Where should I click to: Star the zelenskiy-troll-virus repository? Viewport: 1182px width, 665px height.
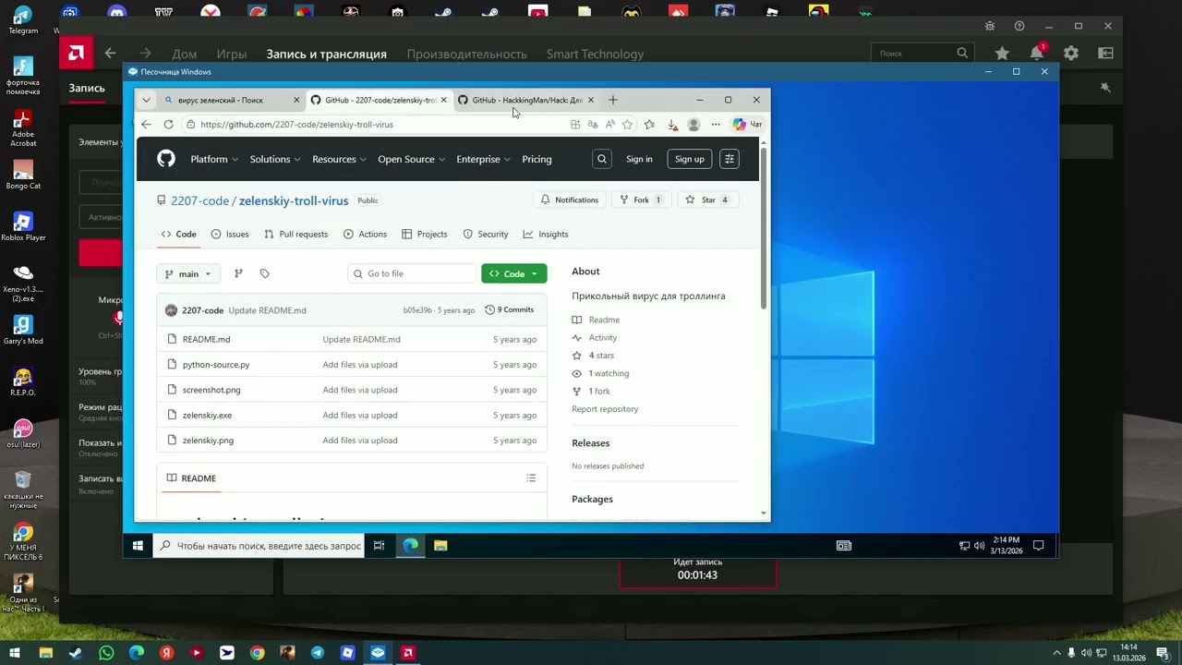[x=708, y=199]
